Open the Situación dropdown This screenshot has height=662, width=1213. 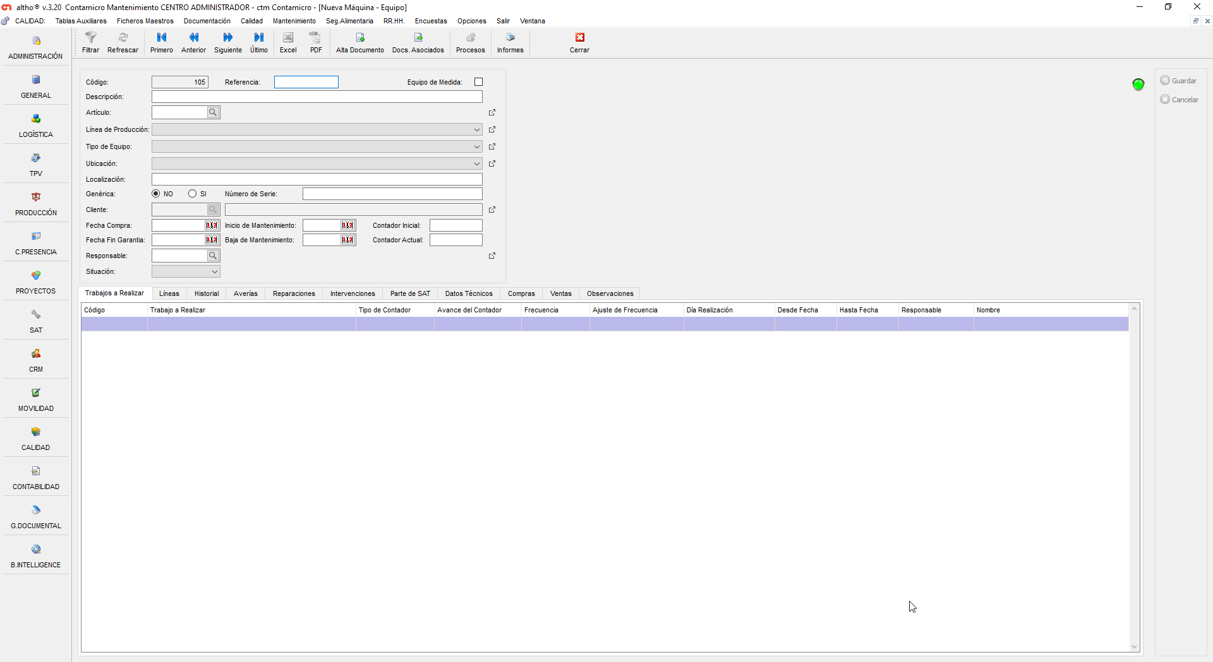click(214, 271)
